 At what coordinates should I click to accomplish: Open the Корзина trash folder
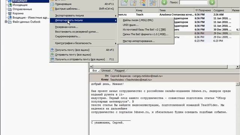click(18, 13)
